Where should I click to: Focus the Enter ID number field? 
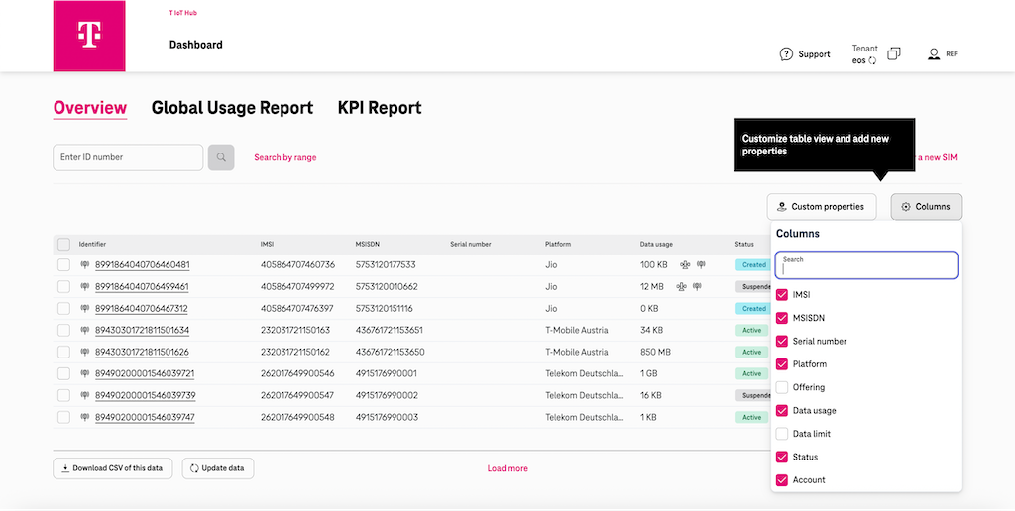127,157
